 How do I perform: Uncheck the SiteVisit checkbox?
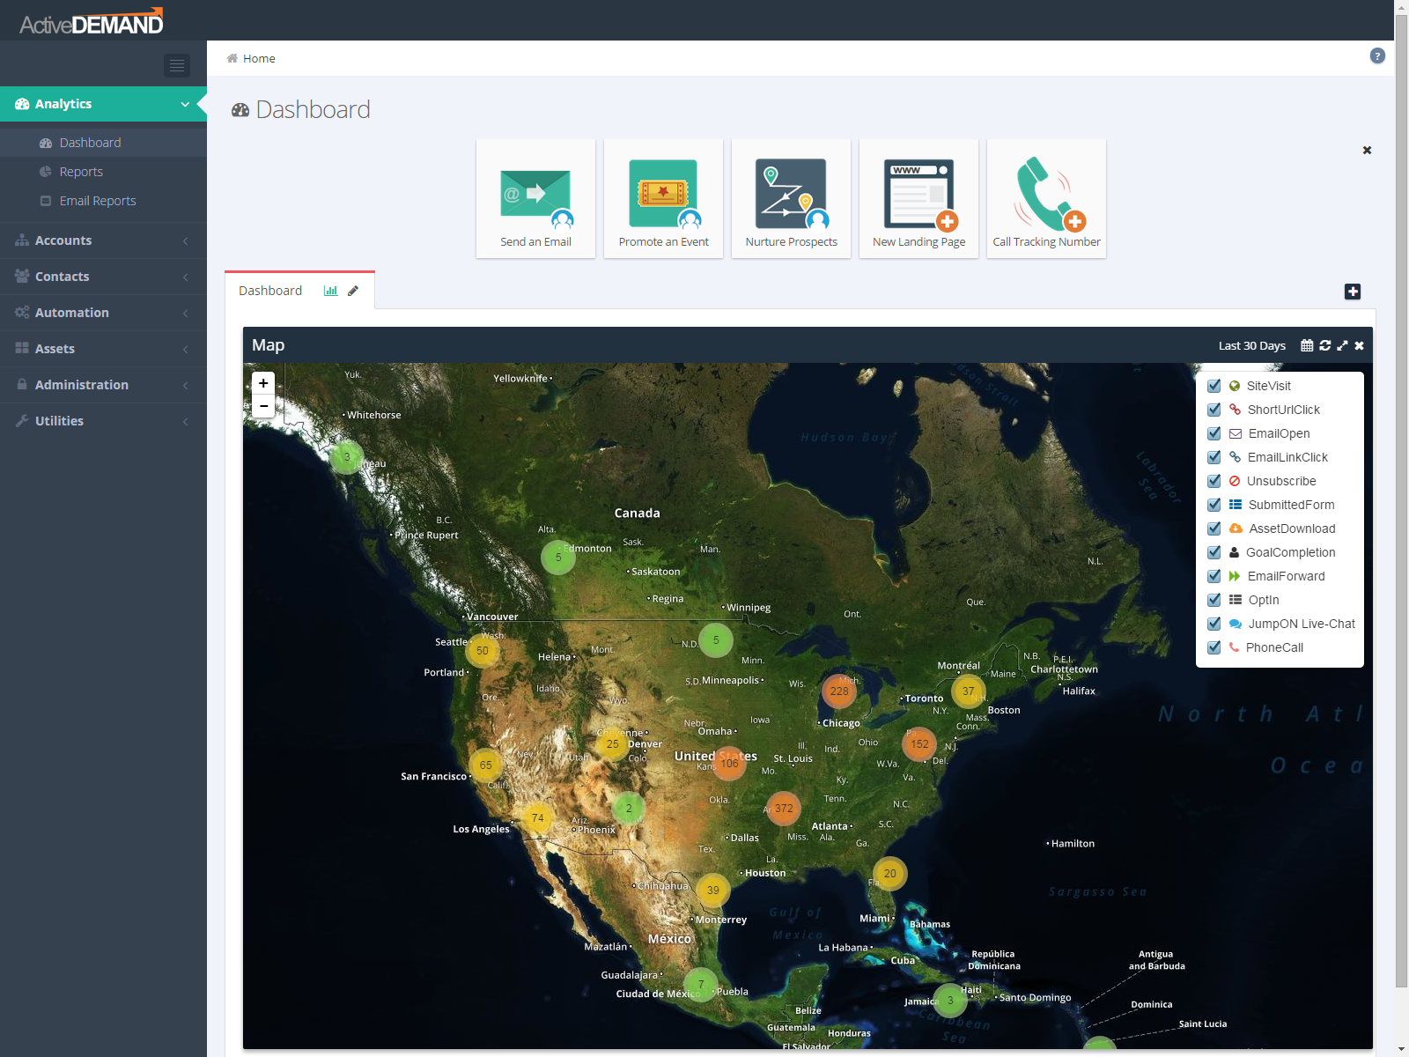tap(1214, 386)
